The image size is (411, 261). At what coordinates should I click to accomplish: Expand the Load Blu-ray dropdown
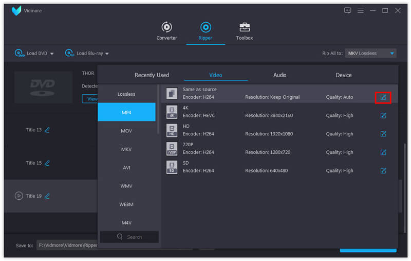click(x=107, y=54)
